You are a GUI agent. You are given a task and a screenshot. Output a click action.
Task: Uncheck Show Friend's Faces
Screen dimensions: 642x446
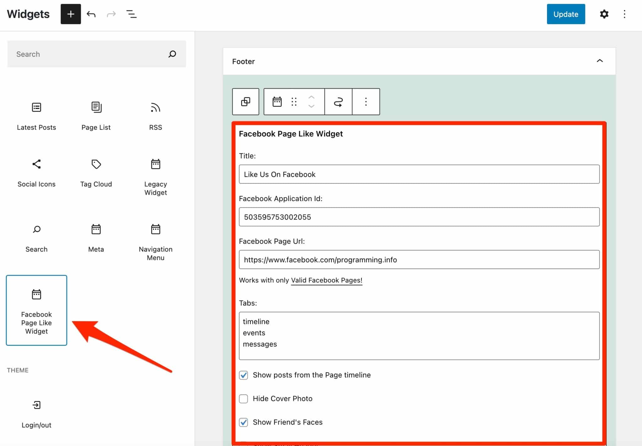244,422
